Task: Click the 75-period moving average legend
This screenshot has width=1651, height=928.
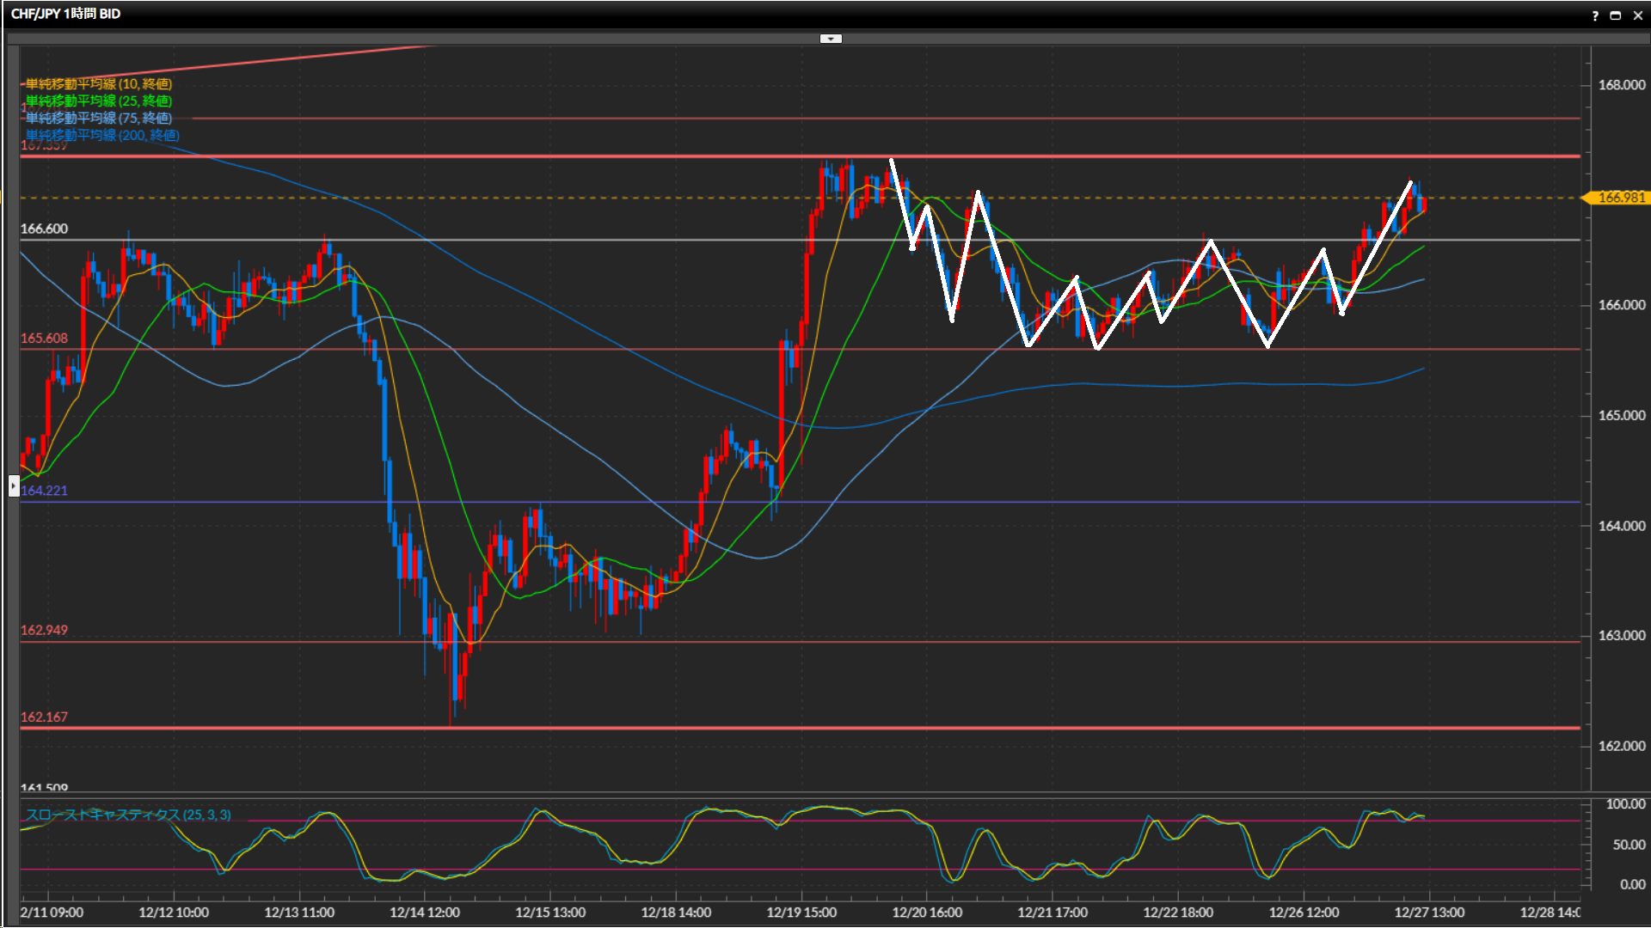Action: 98,118
